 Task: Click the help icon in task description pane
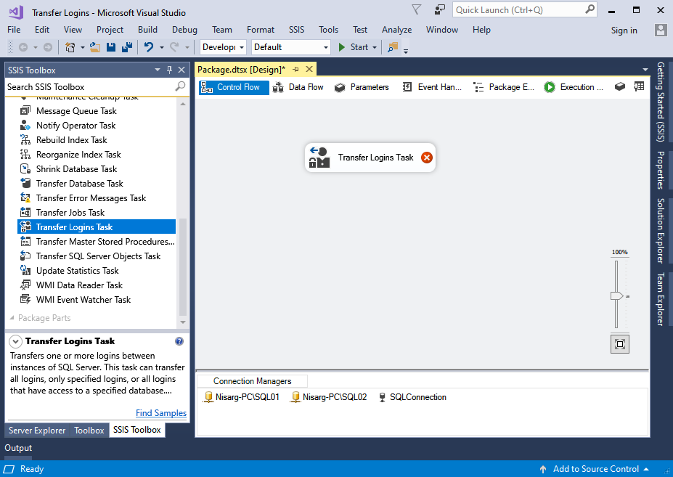[x=179, y=341]
